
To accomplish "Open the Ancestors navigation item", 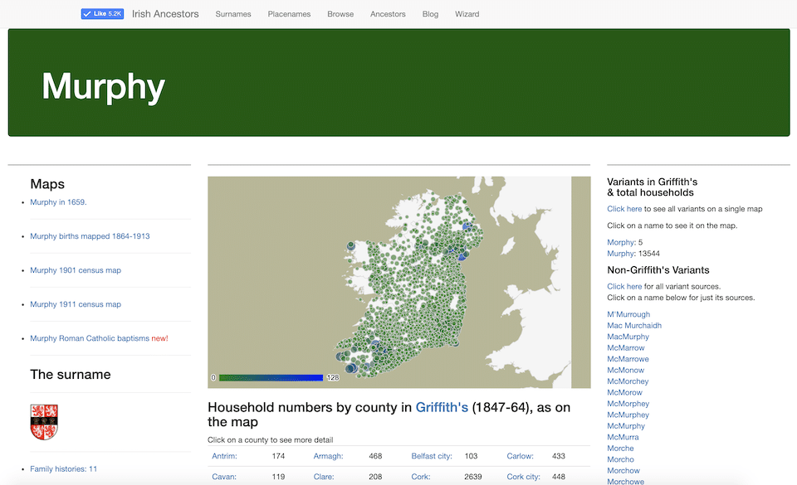I will (x=388, y=14).
